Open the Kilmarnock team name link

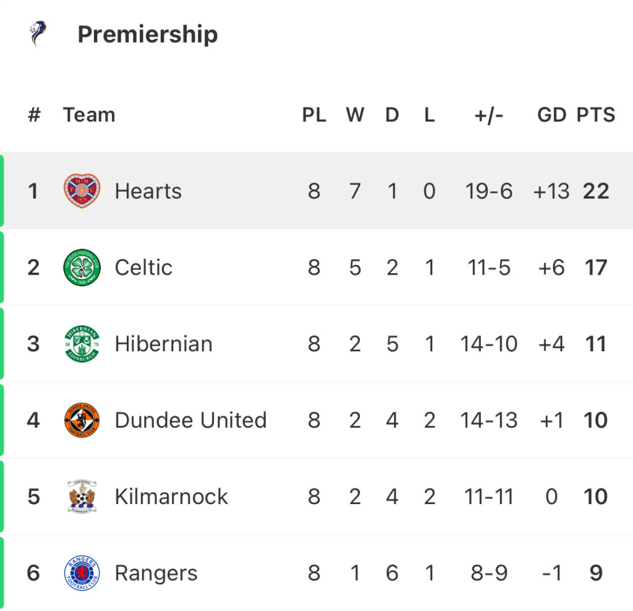pyautogui.click(x=171, y=497)
